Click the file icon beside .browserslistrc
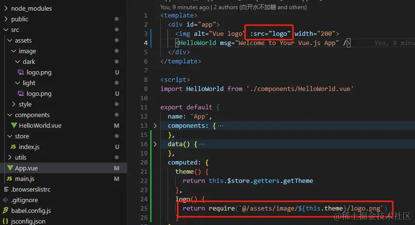Screen dimensions: 415x225 coord(6,189)
